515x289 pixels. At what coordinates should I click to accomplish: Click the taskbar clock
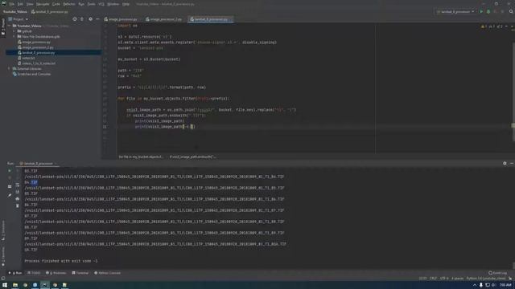(505, 286)
